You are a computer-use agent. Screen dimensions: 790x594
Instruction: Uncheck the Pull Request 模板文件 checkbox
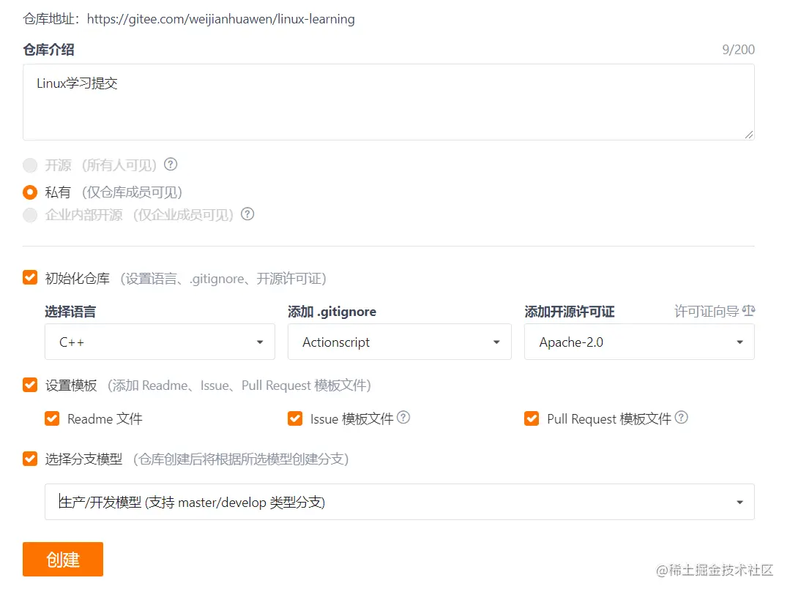532,418
